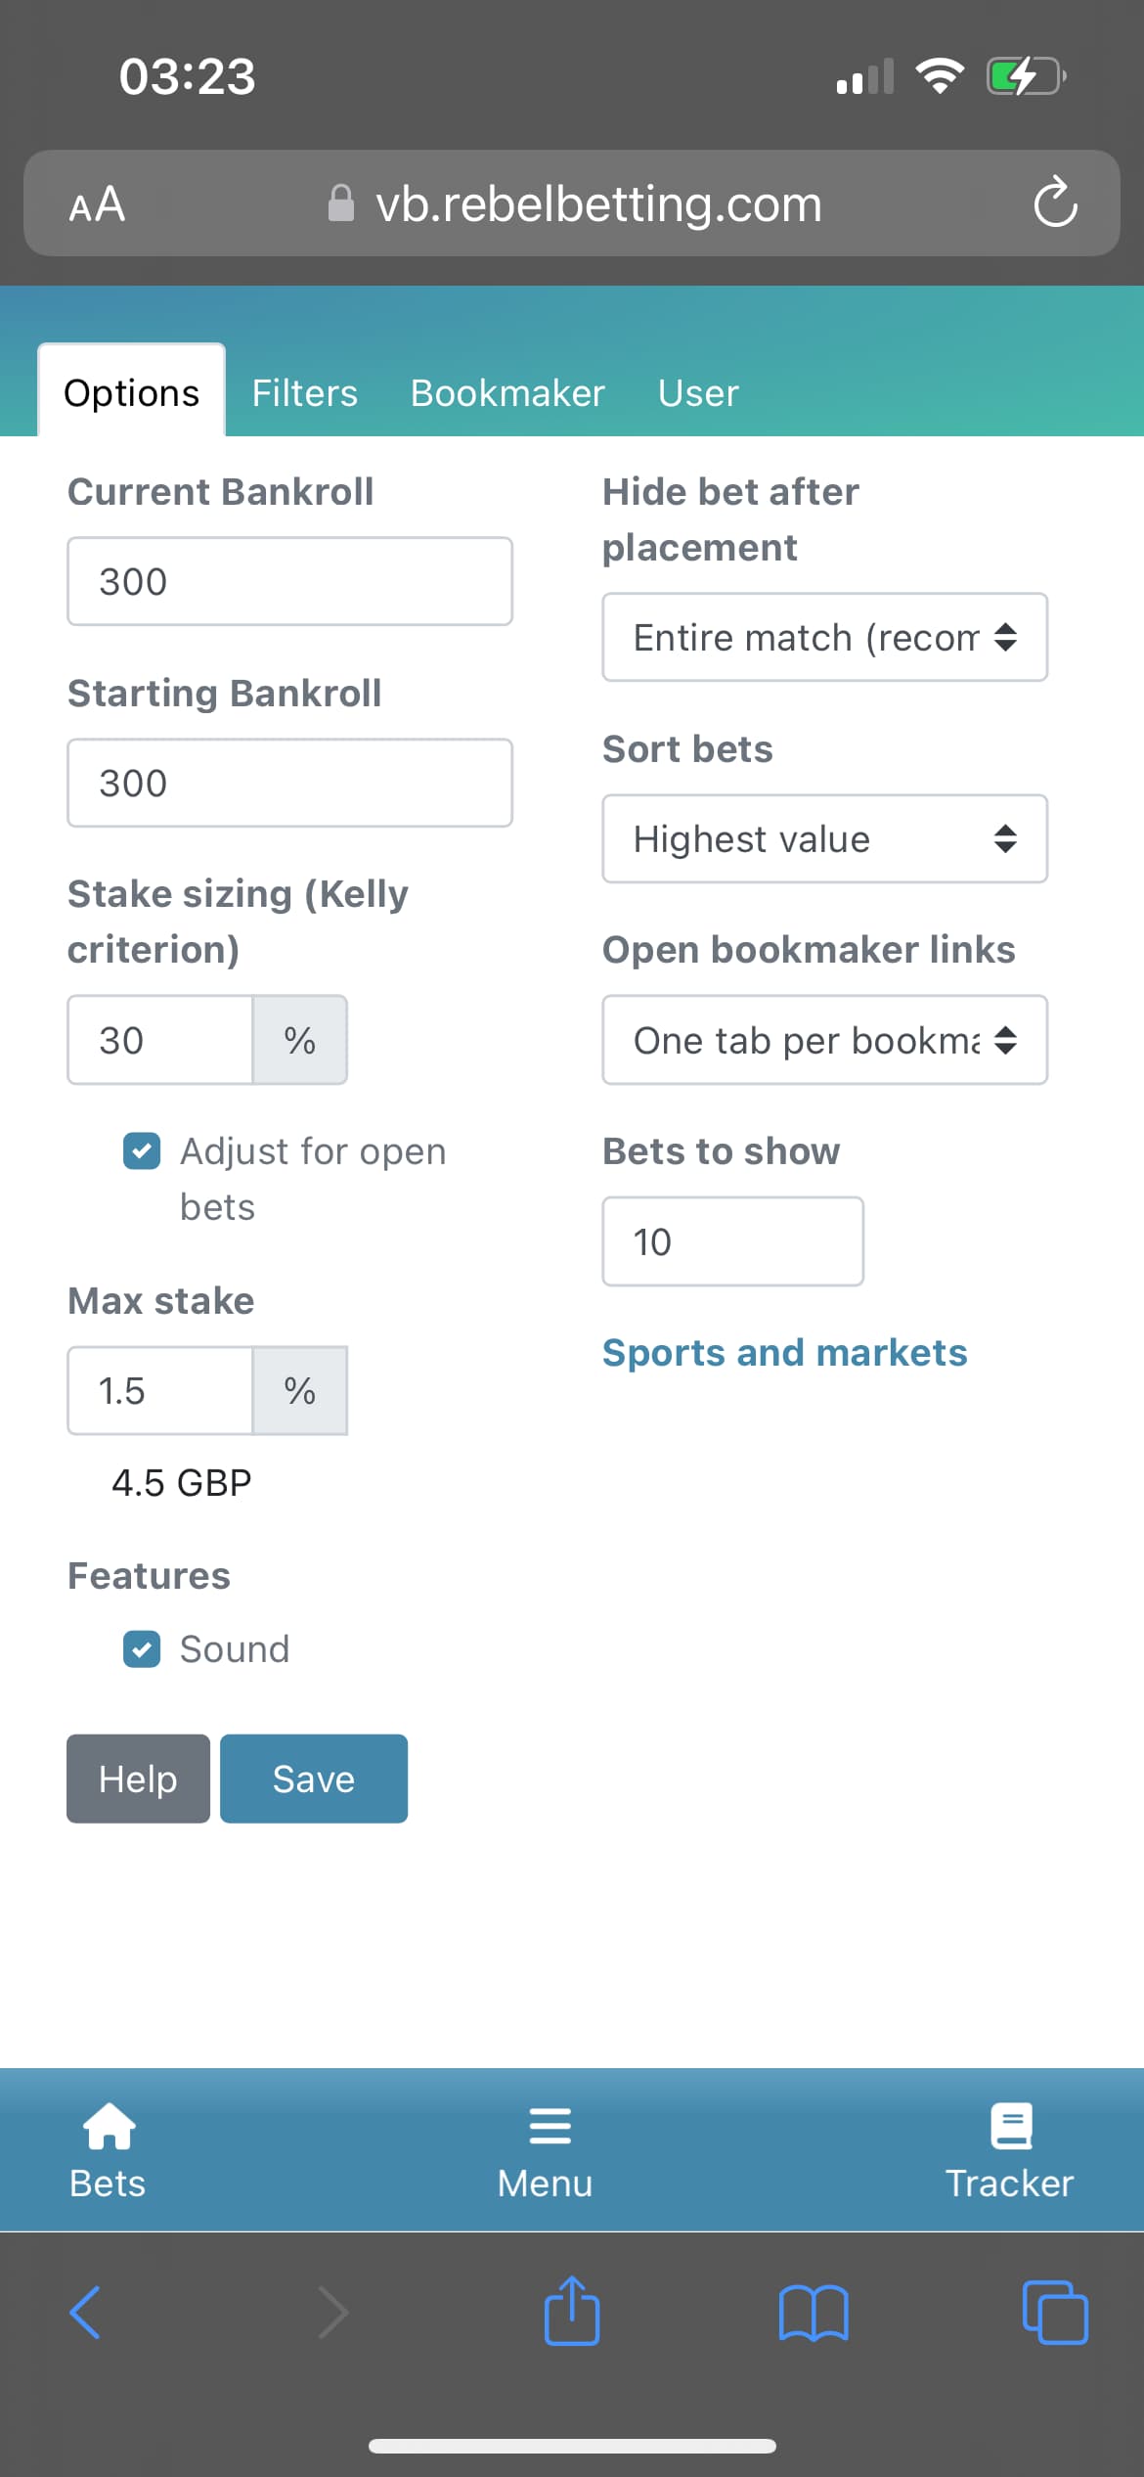This screenshot has width=1144, height=2477.
Task: Switch to the Filters tab
Action: point(304,393)
